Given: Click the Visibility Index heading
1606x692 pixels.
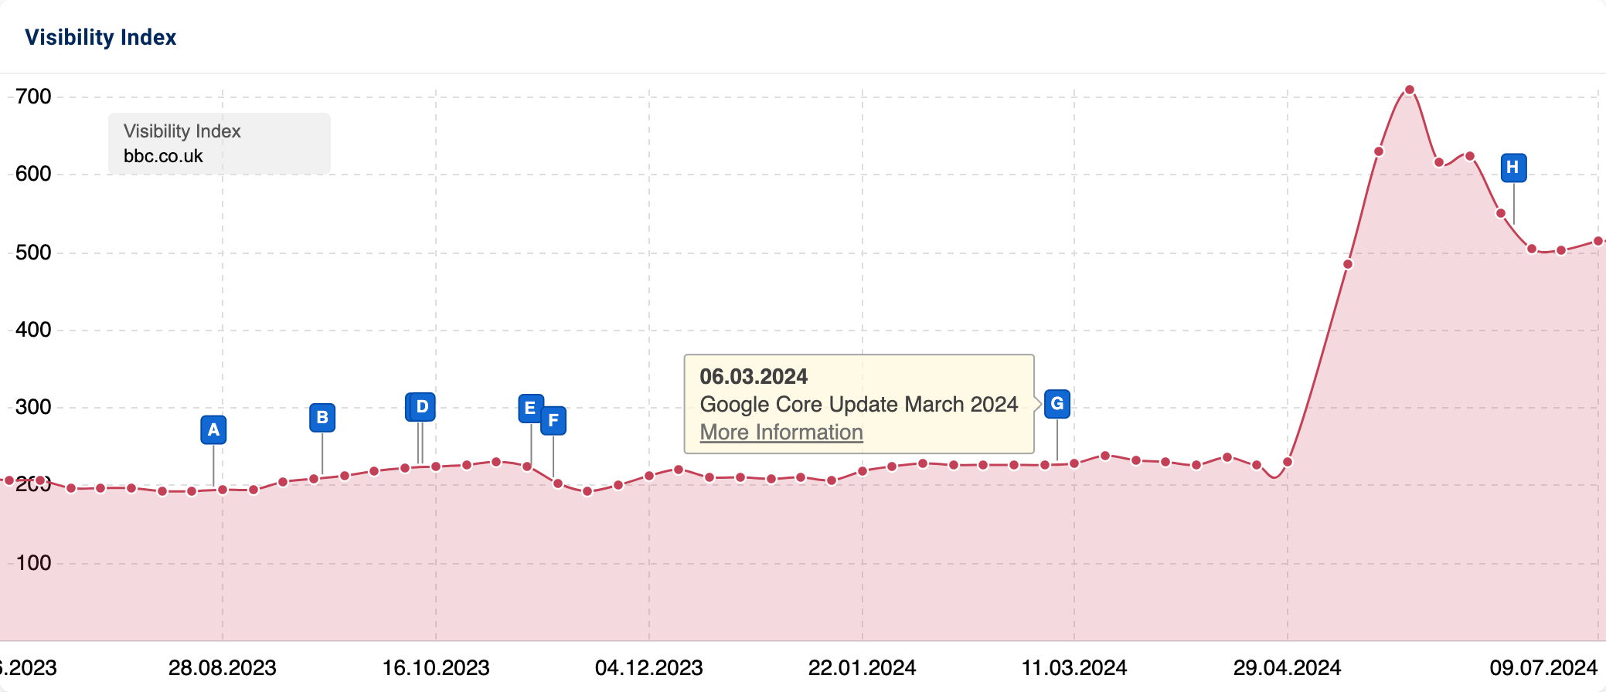Looking at the screenshot, I should point(100,37).
